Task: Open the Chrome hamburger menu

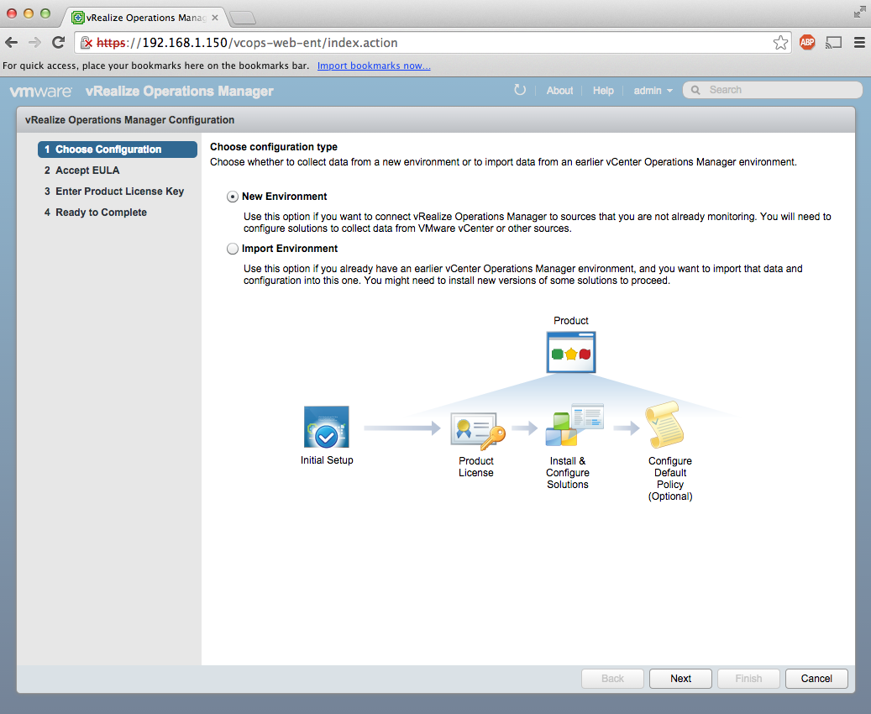Action: pos(859,43)
